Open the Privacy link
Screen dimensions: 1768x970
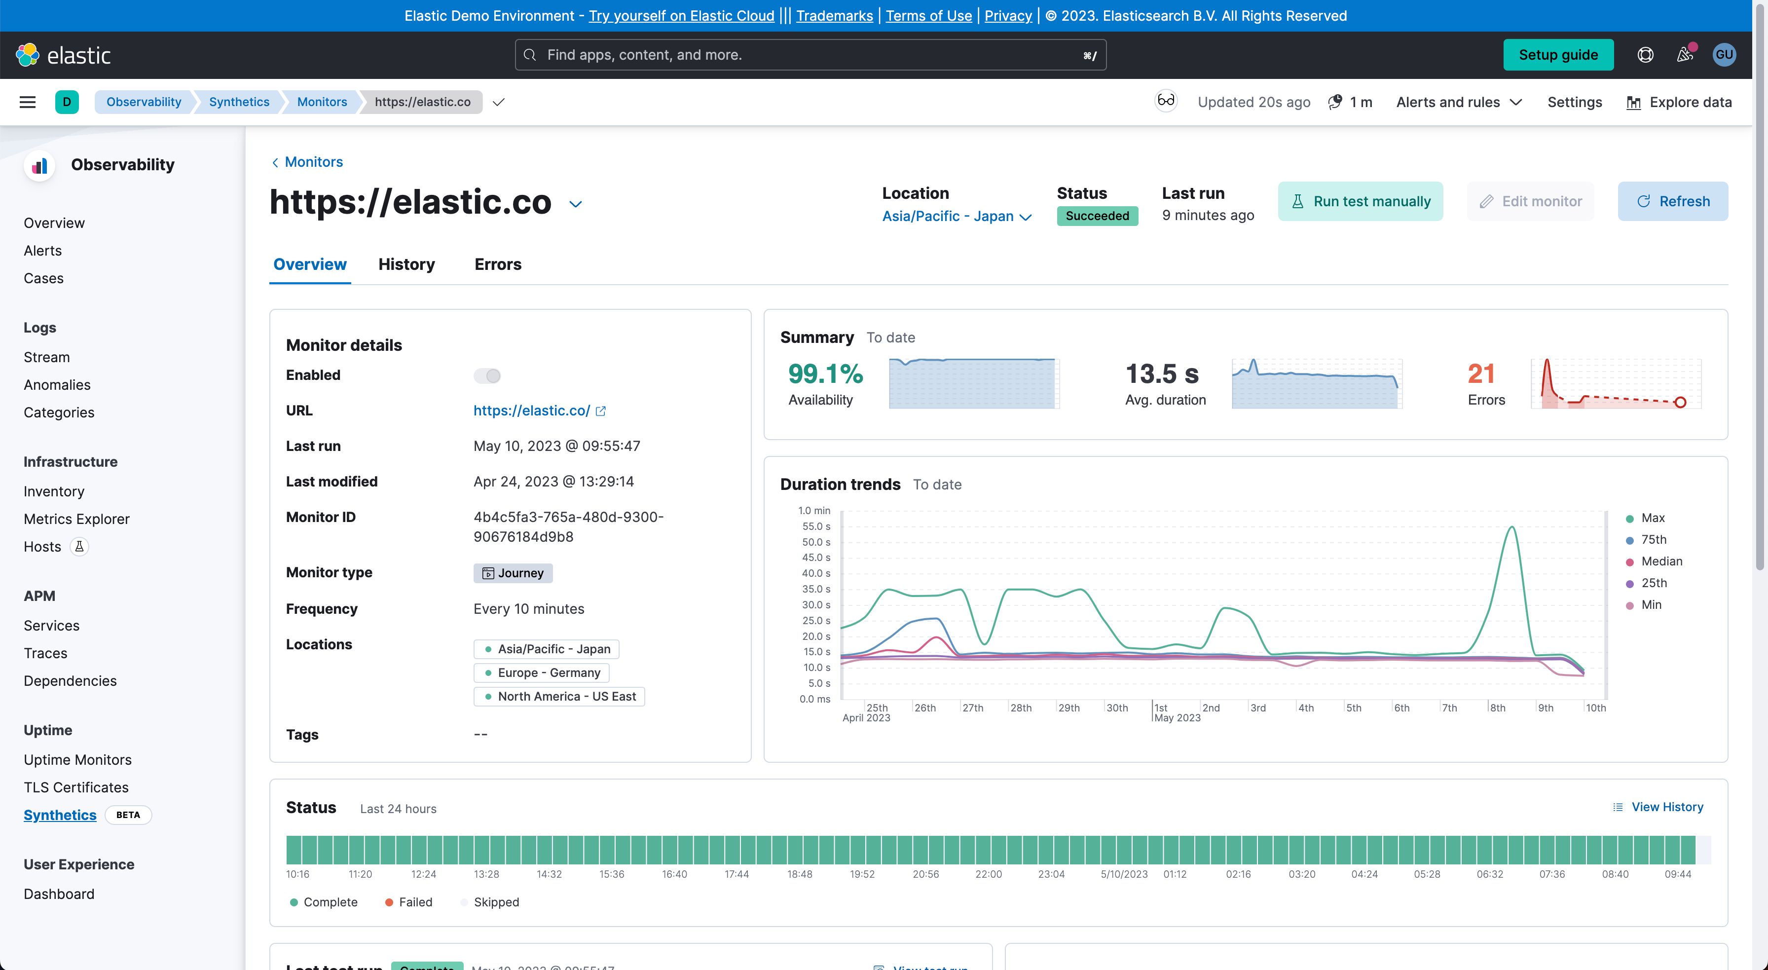[1007, 16]
